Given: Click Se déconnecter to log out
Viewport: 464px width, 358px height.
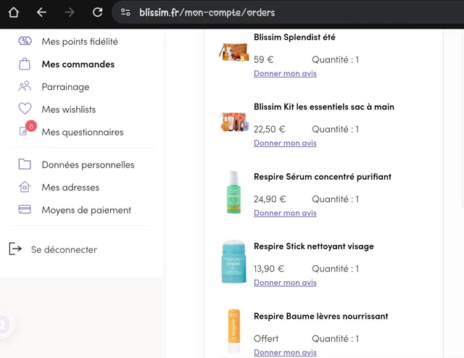Looking at the screenshot, I should [64, 250].
